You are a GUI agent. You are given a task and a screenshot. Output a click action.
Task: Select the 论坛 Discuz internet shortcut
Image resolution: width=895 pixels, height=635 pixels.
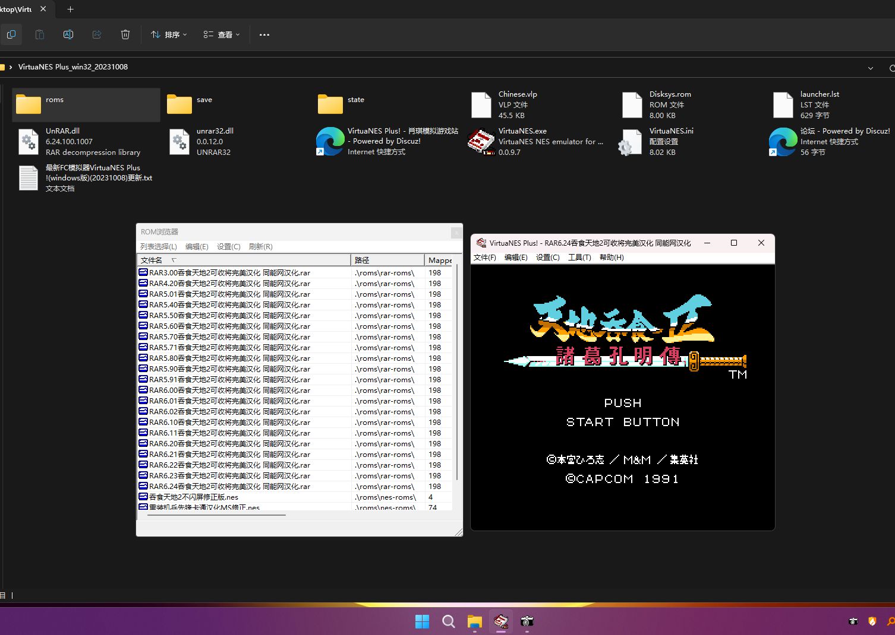click(x=832, y=142)
